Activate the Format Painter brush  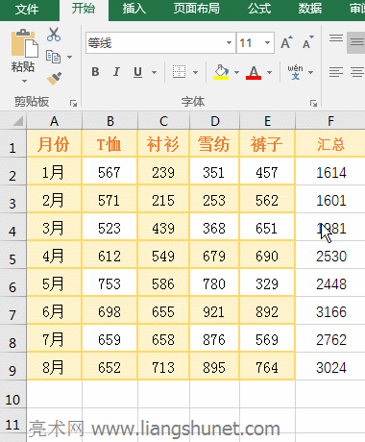click(54, 79)
